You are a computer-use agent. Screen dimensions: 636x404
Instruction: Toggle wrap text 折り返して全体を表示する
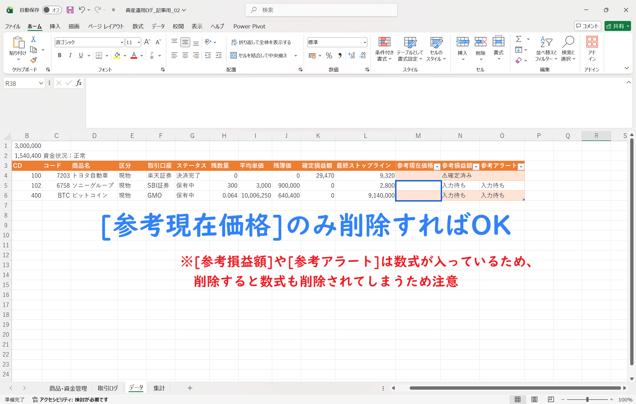(261, 42)
